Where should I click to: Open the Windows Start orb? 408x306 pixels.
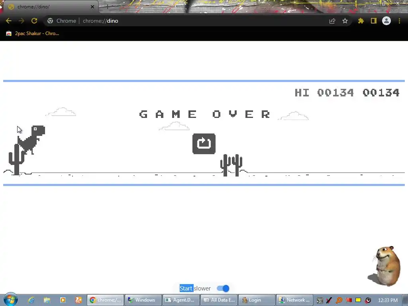10,299
